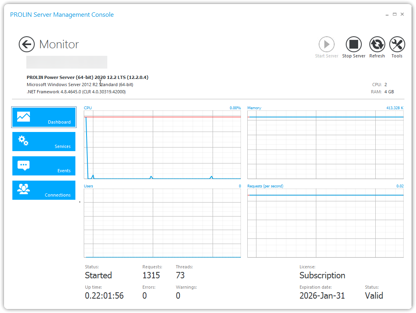Image resolution: width=416 pixels, height=313 pixels.
Task: Open the Services gears tile
Action: pyautogui.click(x=44, y=142)
